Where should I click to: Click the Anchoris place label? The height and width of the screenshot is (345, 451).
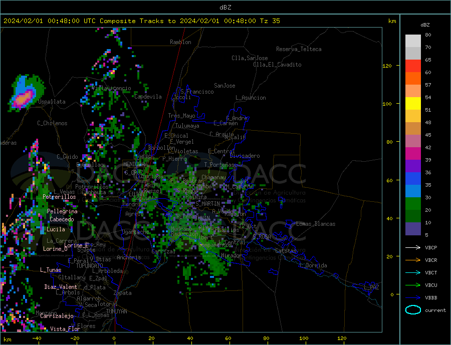click(129, 257)
